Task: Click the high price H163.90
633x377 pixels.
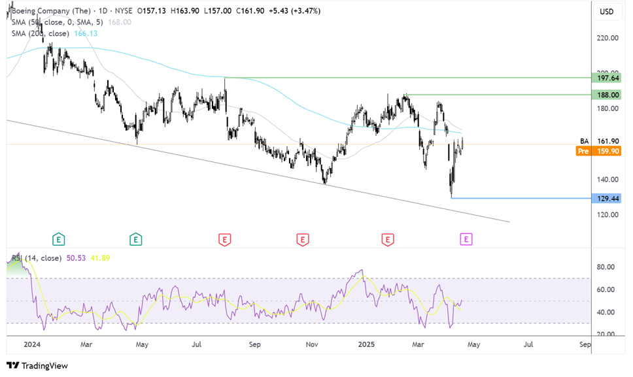Action: (x=185, y=11)
